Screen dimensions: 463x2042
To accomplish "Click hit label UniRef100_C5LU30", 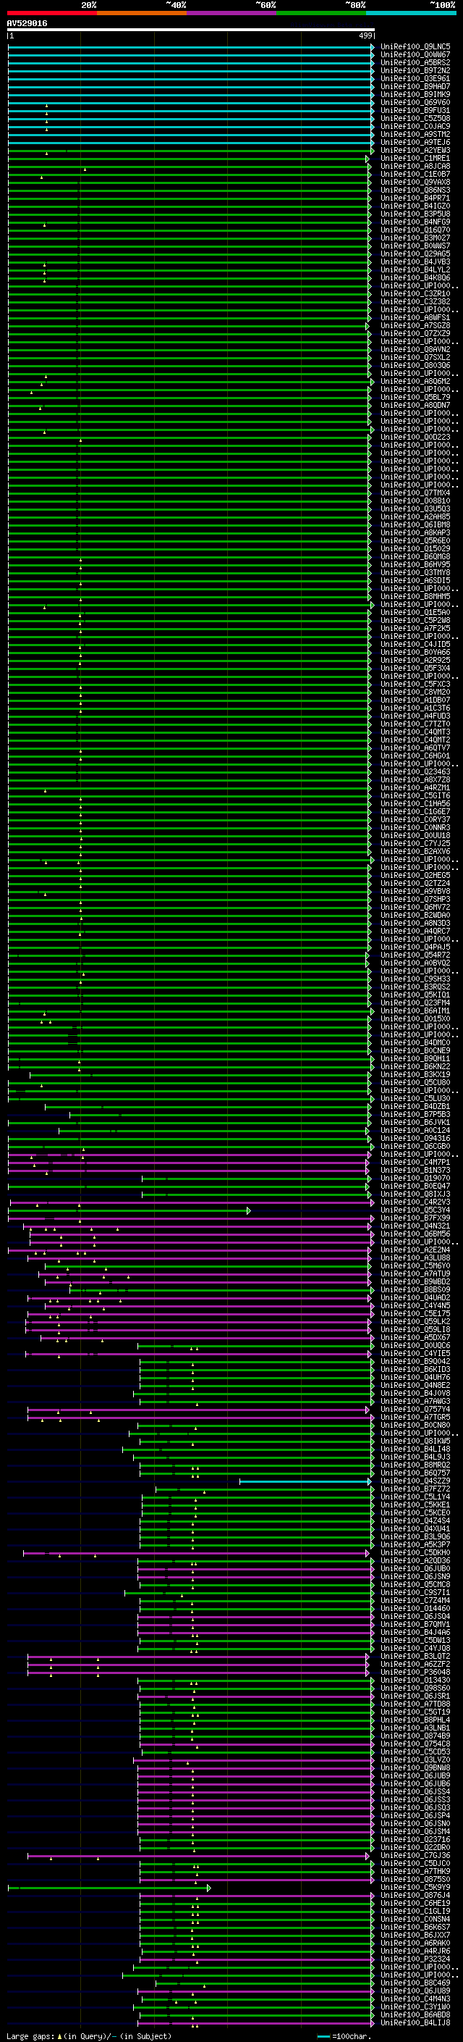I will click(415, 1099).
